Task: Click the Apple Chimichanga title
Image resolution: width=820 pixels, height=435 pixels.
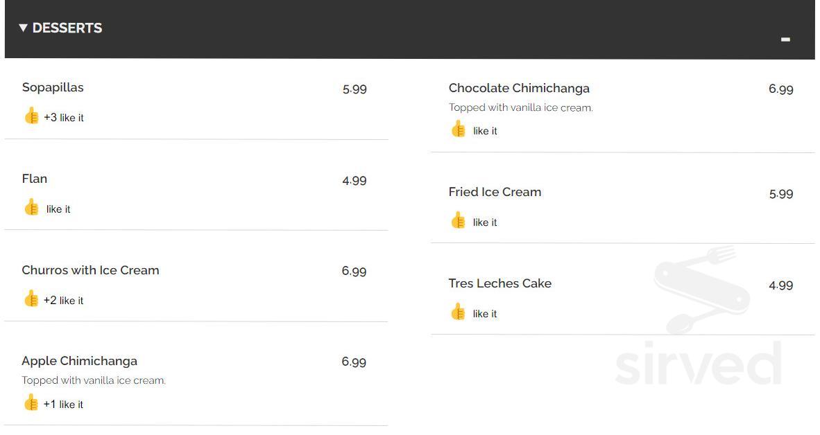Action: [79, 361]
